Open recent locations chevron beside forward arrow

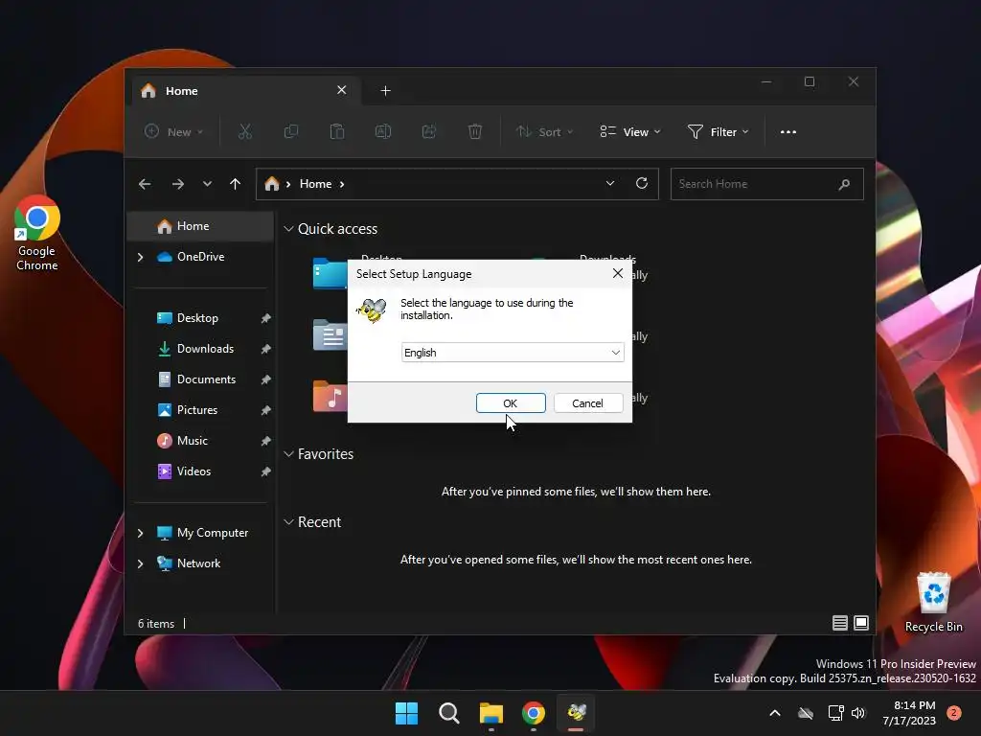point(207,184)
